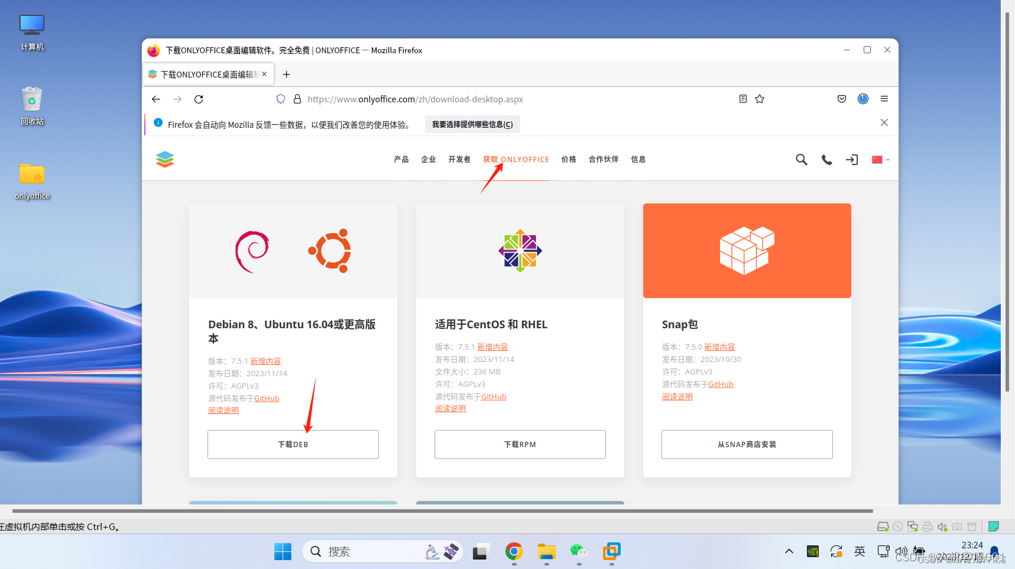The image size is (1015, 569).
Task: Select the 回收站 desktop icon
Action: click(32, 106)
